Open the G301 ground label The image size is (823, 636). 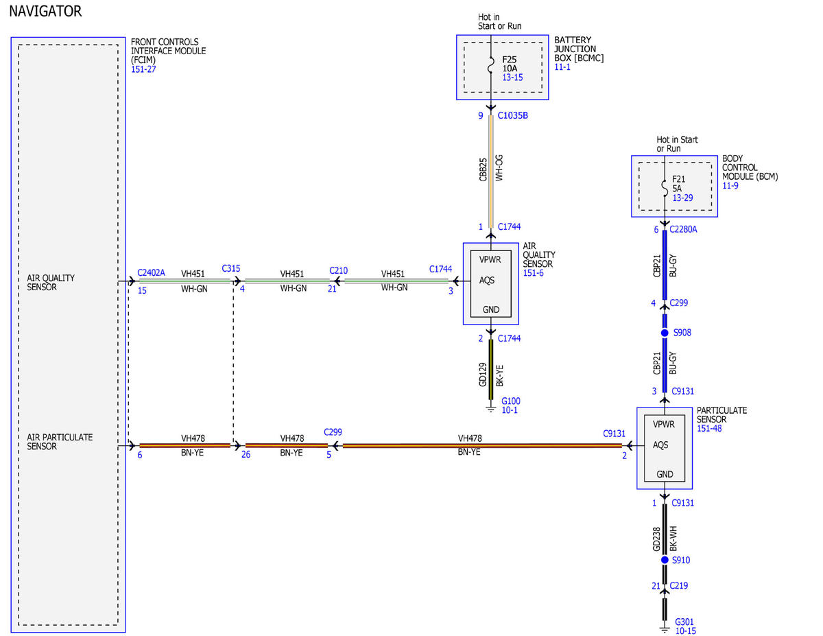click(685, 622)
